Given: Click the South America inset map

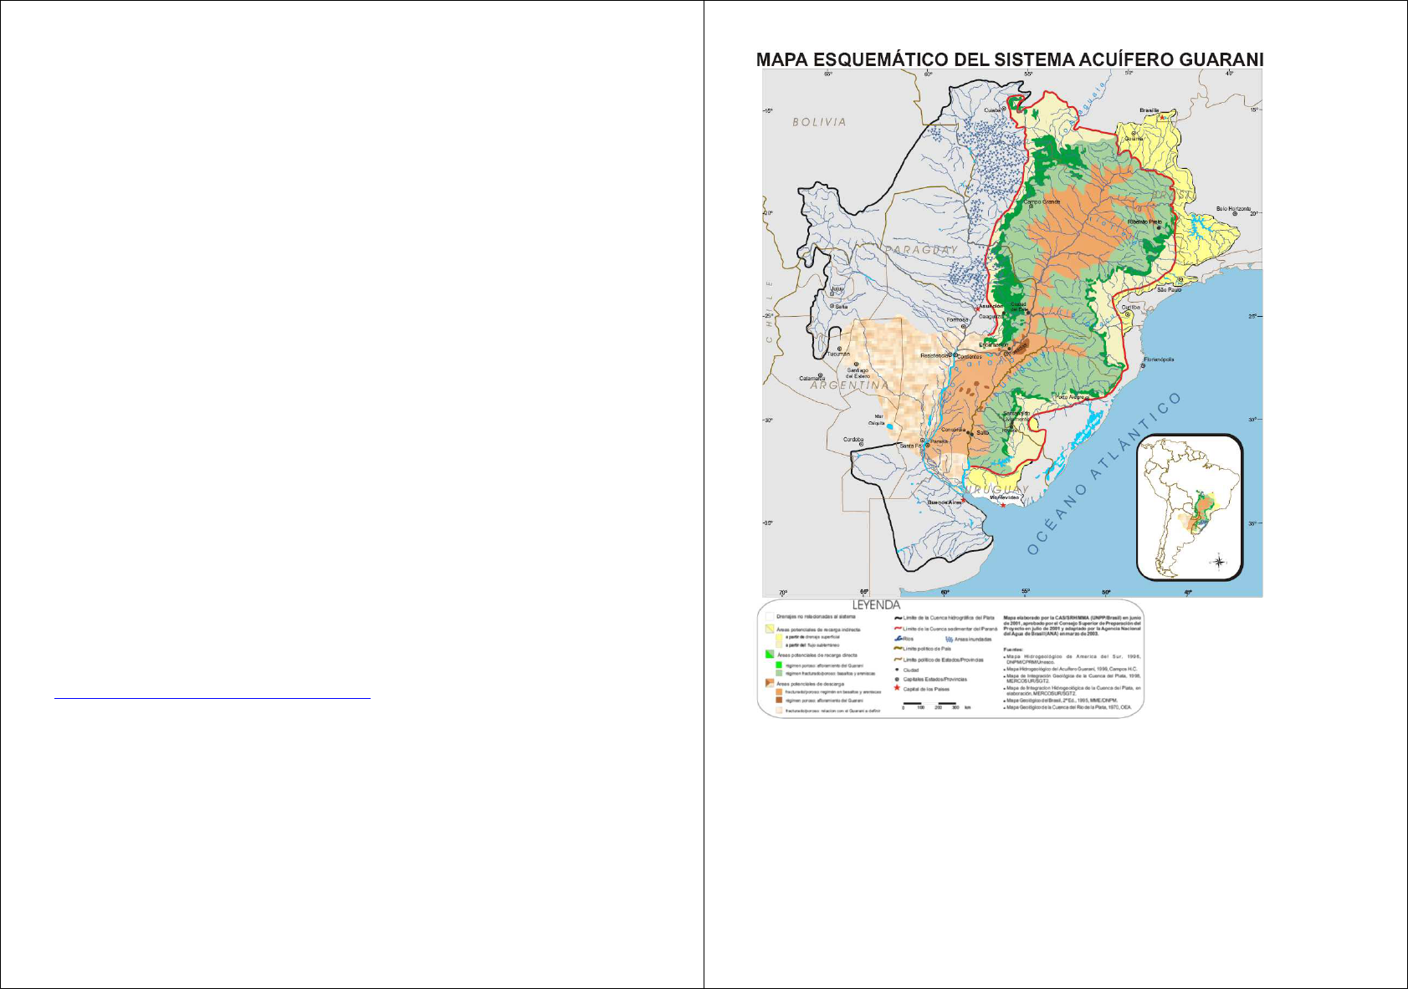Looking at the screenshot, I should (1189, 507).
